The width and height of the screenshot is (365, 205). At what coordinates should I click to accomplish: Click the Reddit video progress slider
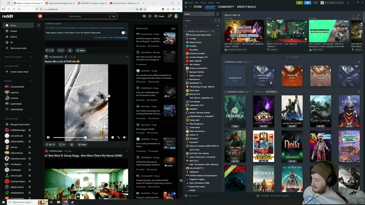pos(72,138)
